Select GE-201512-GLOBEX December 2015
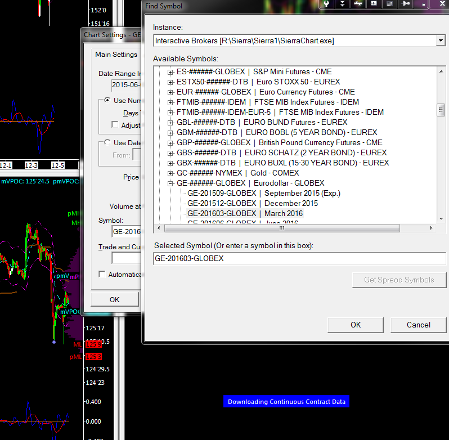The height and width of the screenshot is (440, 449). (x=253, y=203)
